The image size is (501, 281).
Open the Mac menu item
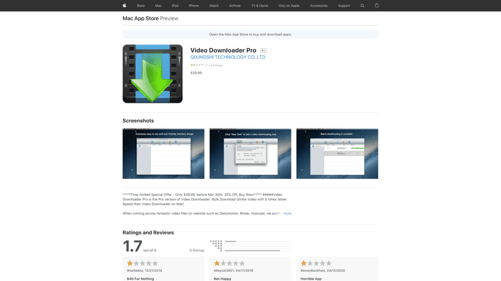click(x=158, y=6)
